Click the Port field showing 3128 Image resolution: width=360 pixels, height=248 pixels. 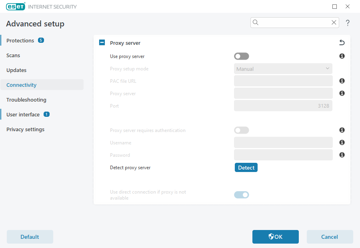coord(283,106)
